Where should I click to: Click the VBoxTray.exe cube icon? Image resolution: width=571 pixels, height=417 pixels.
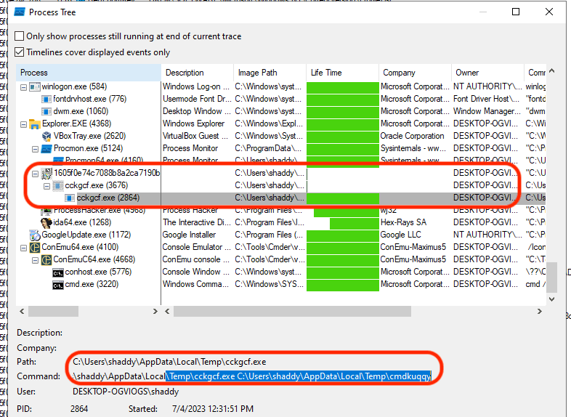46,136
